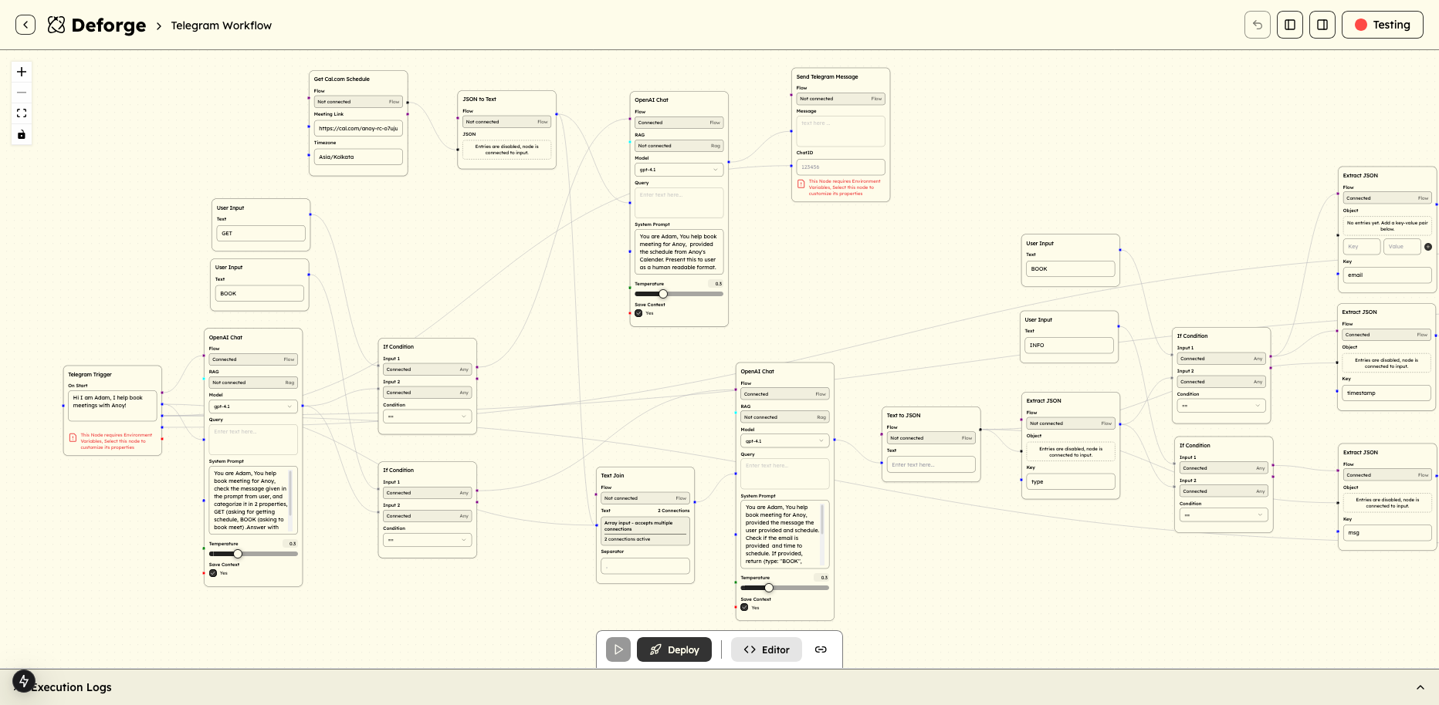Edit the Separator field in Text Join node
1439x705 pixels.
point(645,566)
